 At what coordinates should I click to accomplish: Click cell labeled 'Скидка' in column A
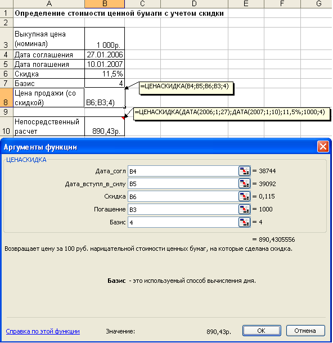(x=49, y=74)
